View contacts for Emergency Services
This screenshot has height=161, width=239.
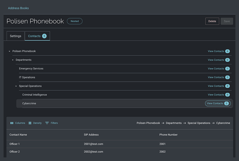216,69
